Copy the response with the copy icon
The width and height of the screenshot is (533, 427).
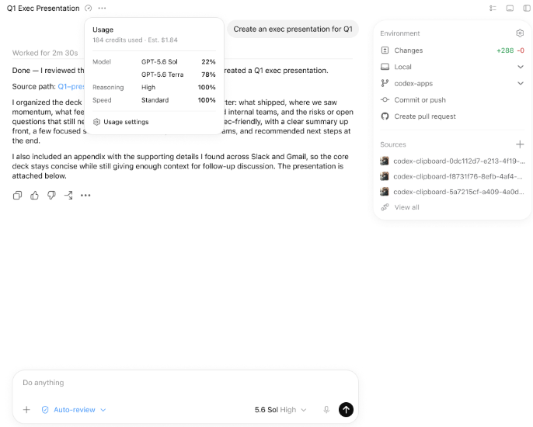(x=17, y=196)
